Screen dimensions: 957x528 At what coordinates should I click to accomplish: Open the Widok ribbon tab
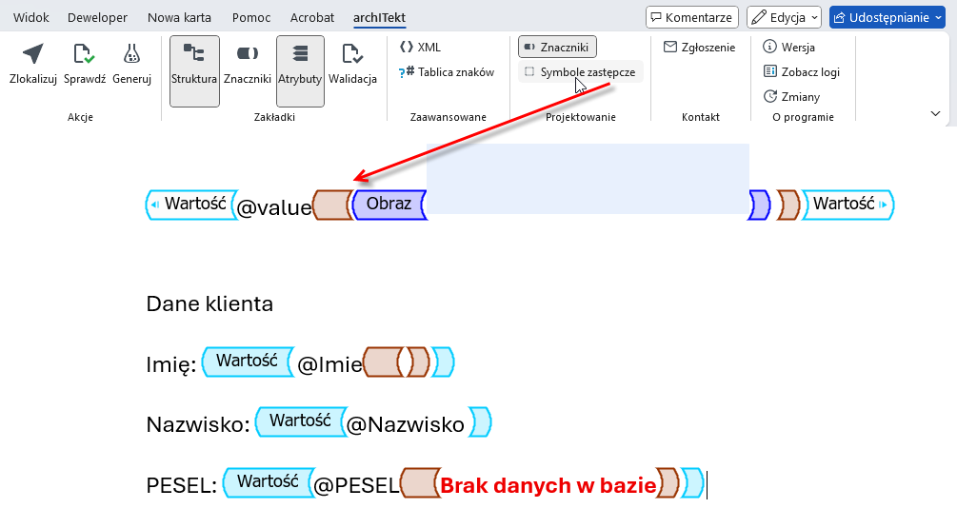(x=31, y=18)
